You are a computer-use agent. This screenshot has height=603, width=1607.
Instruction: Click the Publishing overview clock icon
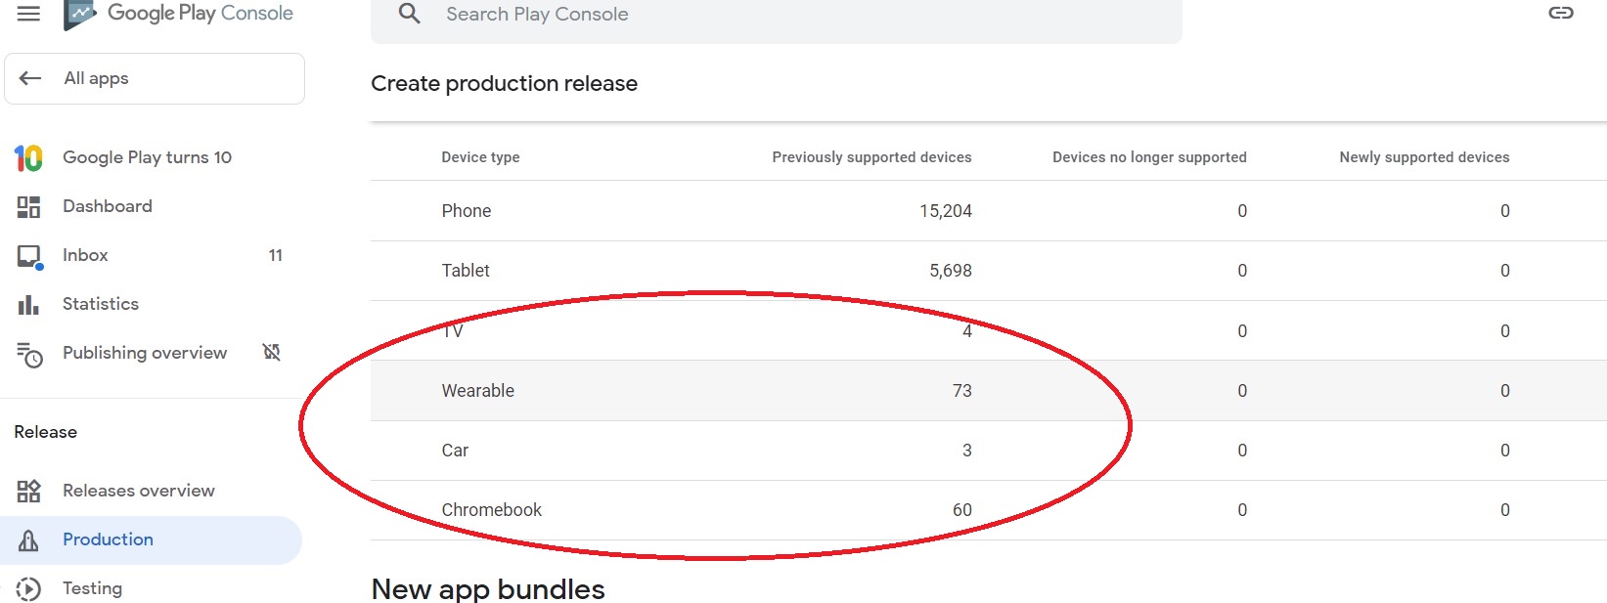29,354
